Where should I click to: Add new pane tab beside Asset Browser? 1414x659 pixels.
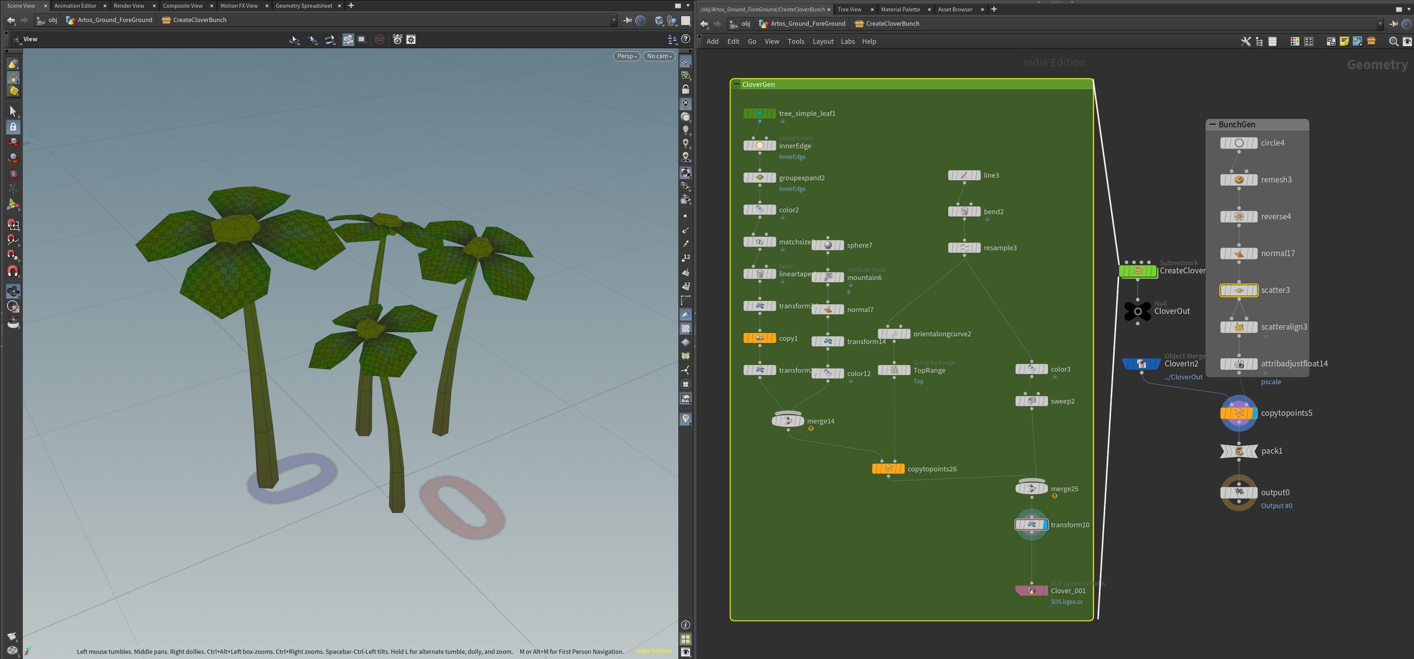(994, 9)
